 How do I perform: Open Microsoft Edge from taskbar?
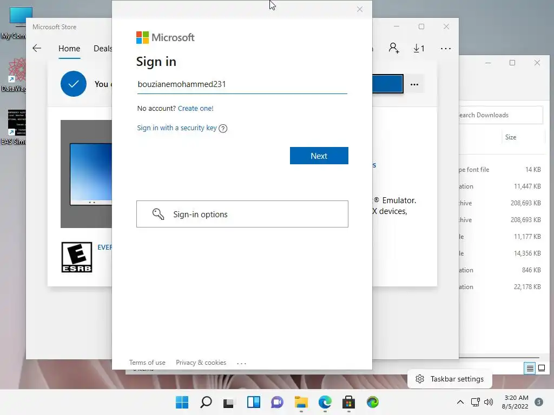coord(325,402)
